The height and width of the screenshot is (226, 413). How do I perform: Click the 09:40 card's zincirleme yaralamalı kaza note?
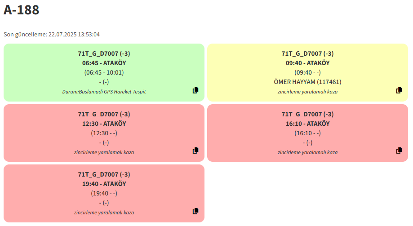tap(308, 92)
